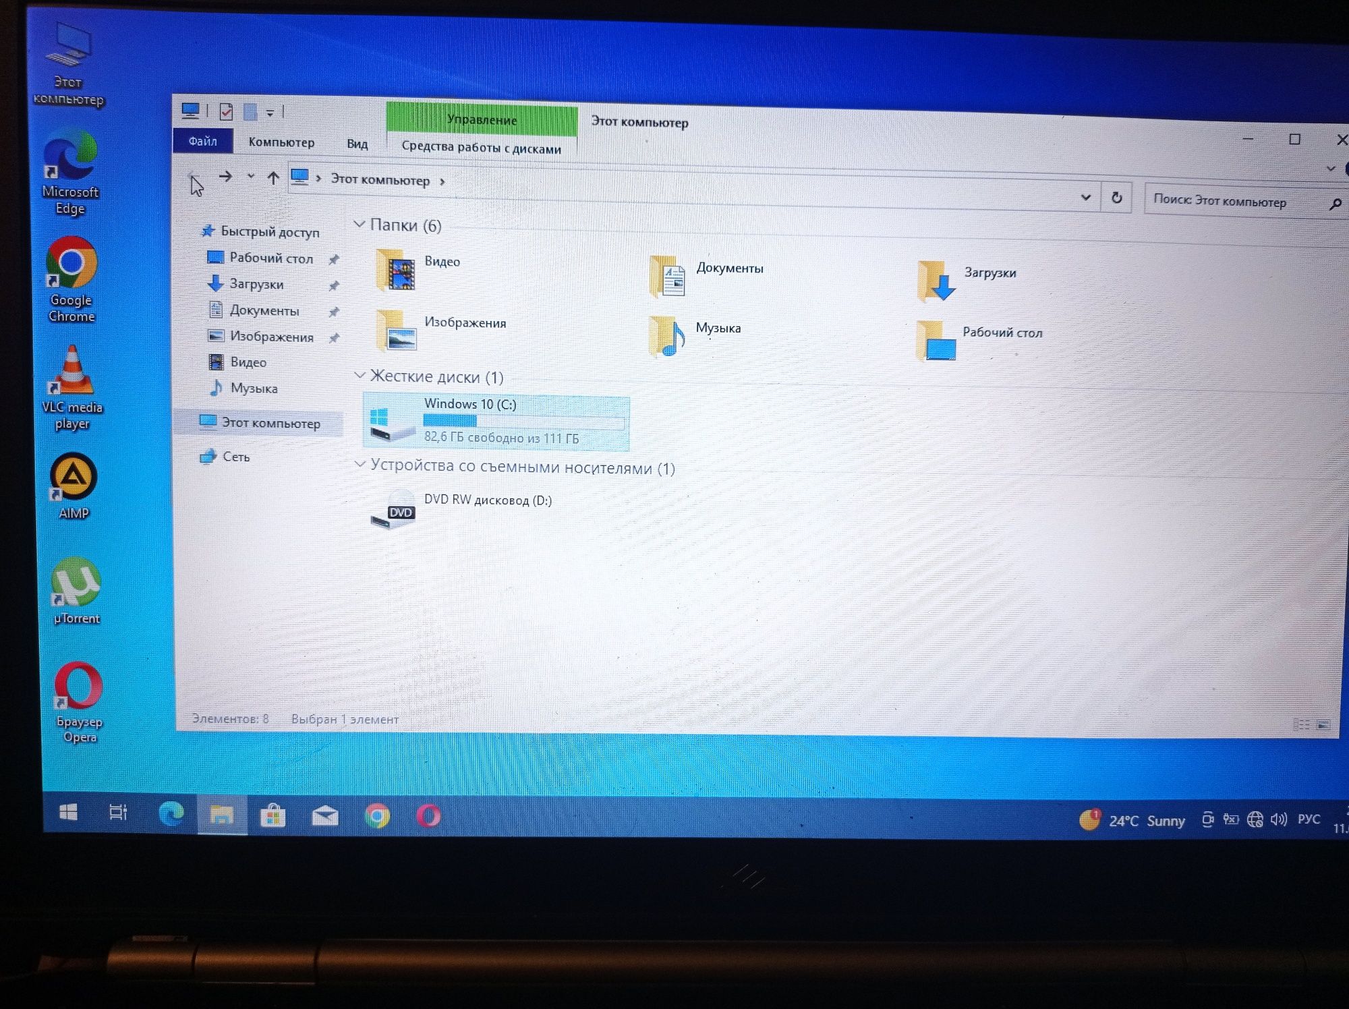
Task: Click 82,6 ГБ свободно из 111 ГБ text
Action: coord(501,438)
